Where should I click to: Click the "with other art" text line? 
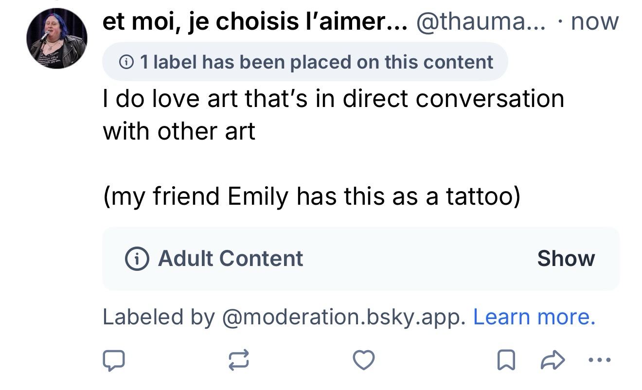pos(179,131)
